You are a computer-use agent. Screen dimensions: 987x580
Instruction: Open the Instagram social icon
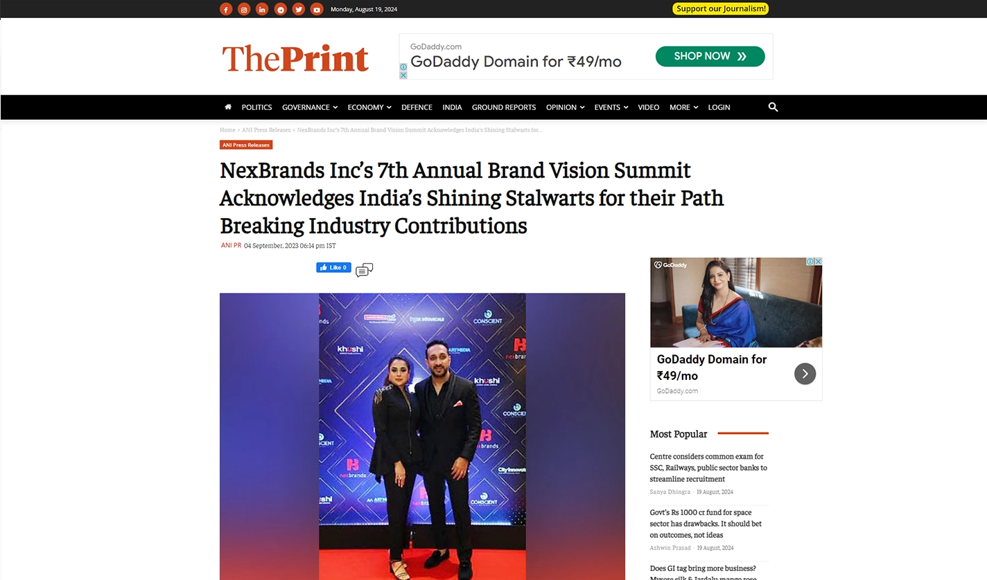[244, 9]
